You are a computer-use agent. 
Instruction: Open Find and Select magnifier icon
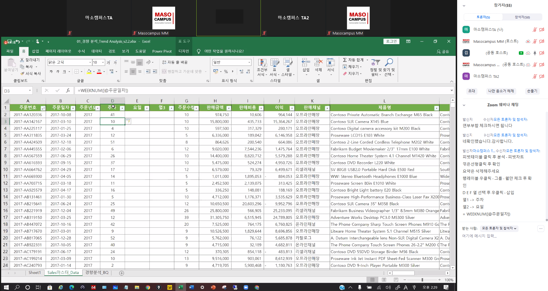(389, 62)
